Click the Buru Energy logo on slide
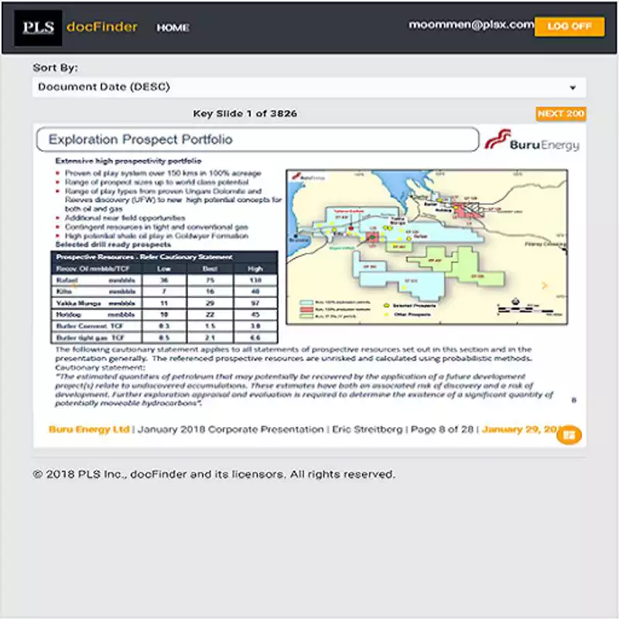 (532, 141)
